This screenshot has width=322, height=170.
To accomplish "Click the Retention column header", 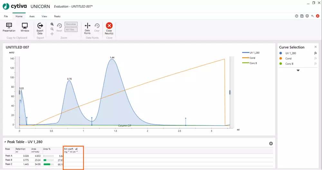I will click(x=23, y=150).
